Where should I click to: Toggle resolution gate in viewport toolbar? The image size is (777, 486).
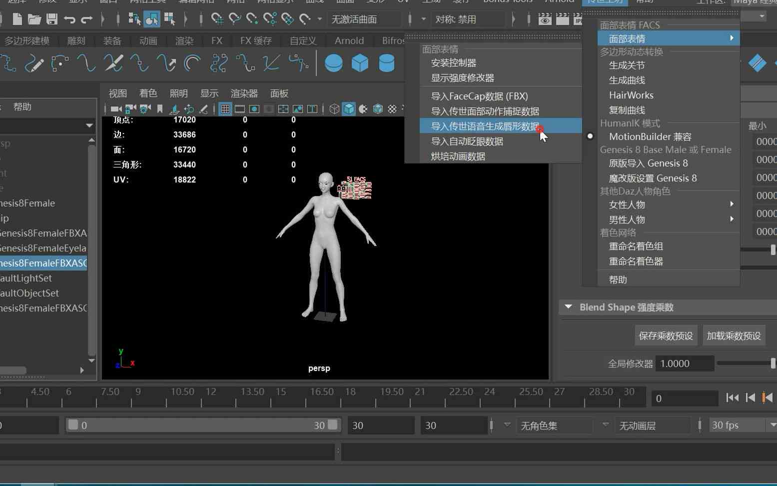[254, 109]
